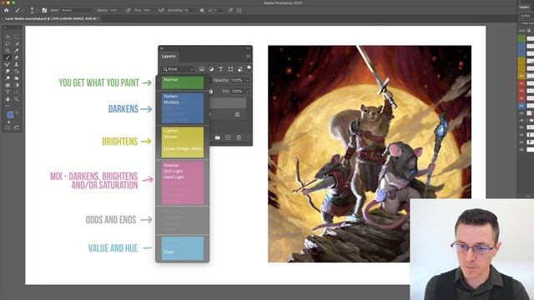
Task: Select the open document tab
Action: click(51, 18)
